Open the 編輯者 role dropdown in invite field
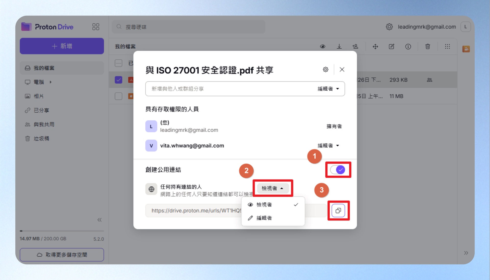490x280 pixels. pyautogui.click(x=328, y=89)
